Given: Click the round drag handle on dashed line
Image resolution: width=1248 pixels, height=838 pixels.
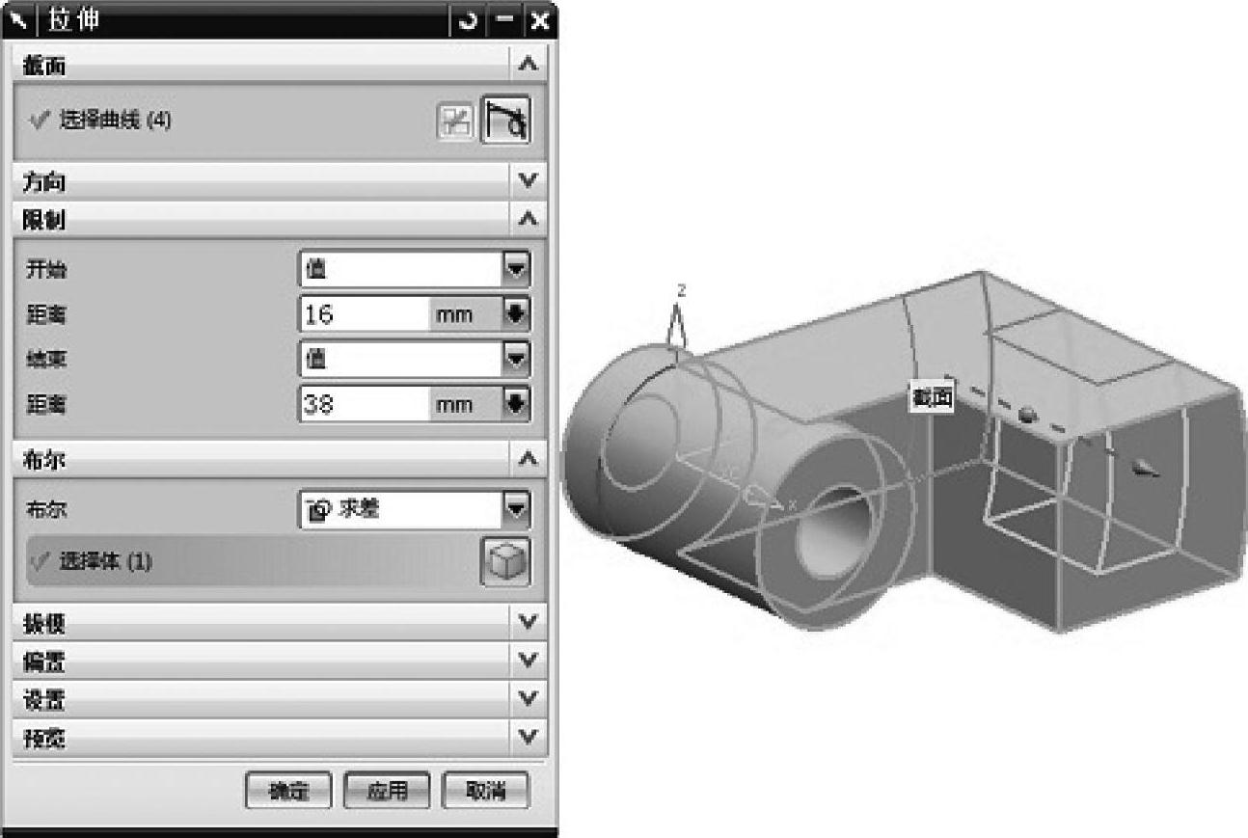Looking at the screenshot, I should click(1028, 415).
